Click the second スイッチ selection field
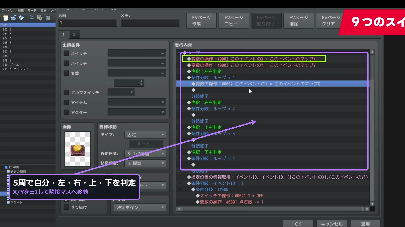Screen dimensions: 405x227 [x=137, y=63]
